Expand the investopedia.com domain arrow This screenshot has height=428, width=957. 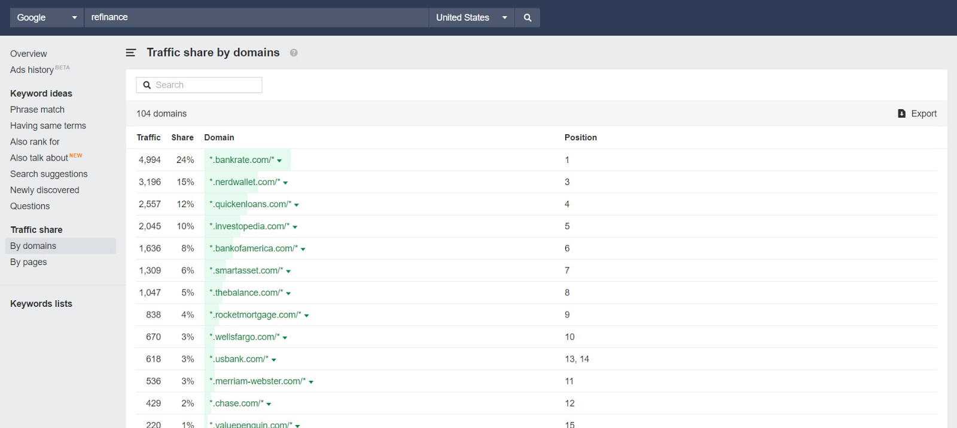coord(295,227)
